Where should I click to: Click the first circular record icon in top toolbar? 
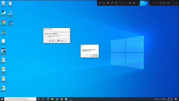(x=100, y=3)
